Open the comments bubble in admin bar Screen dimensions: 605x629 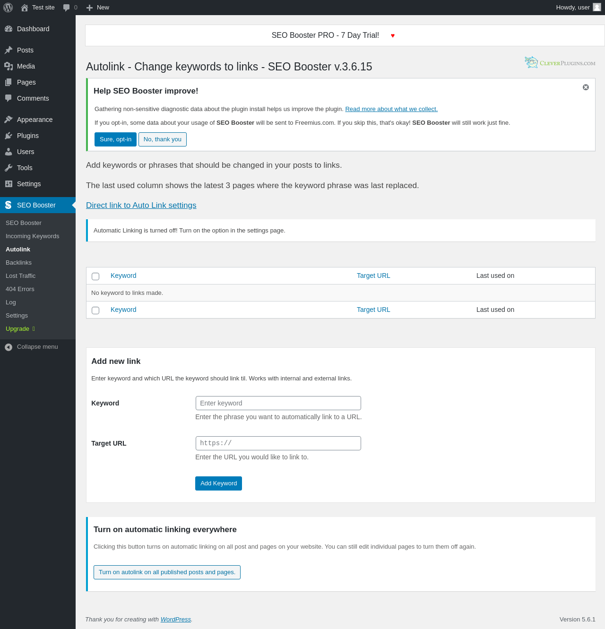[67, 8]
